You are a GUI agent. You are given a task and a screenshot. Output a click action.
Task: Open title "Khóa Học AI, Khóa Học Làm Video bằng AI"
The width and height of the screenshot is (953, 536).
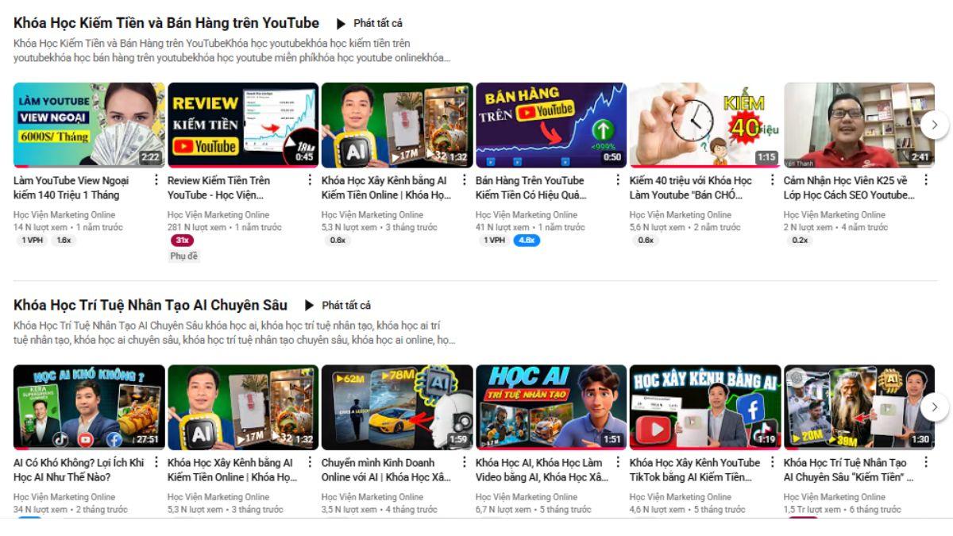coord(542,469)
